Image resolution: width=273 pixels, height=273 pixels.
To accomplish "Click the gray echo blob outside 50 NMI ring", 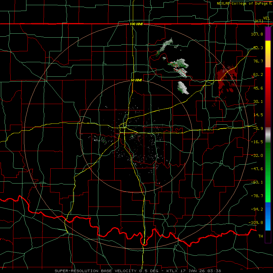I will tap(183, 88).
